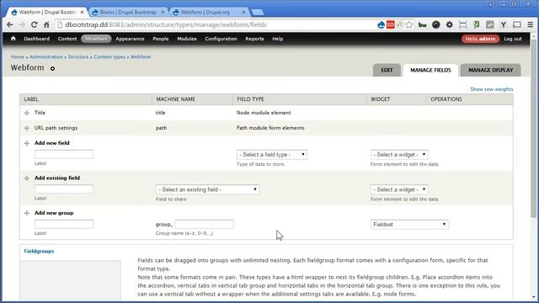Click Administration breadcrumb link

[46, 56]
